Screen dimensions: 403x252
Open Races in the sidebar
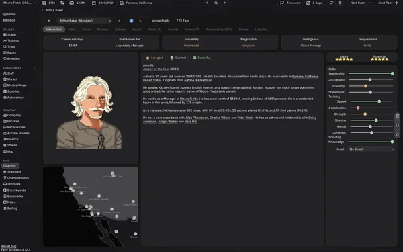9,52
